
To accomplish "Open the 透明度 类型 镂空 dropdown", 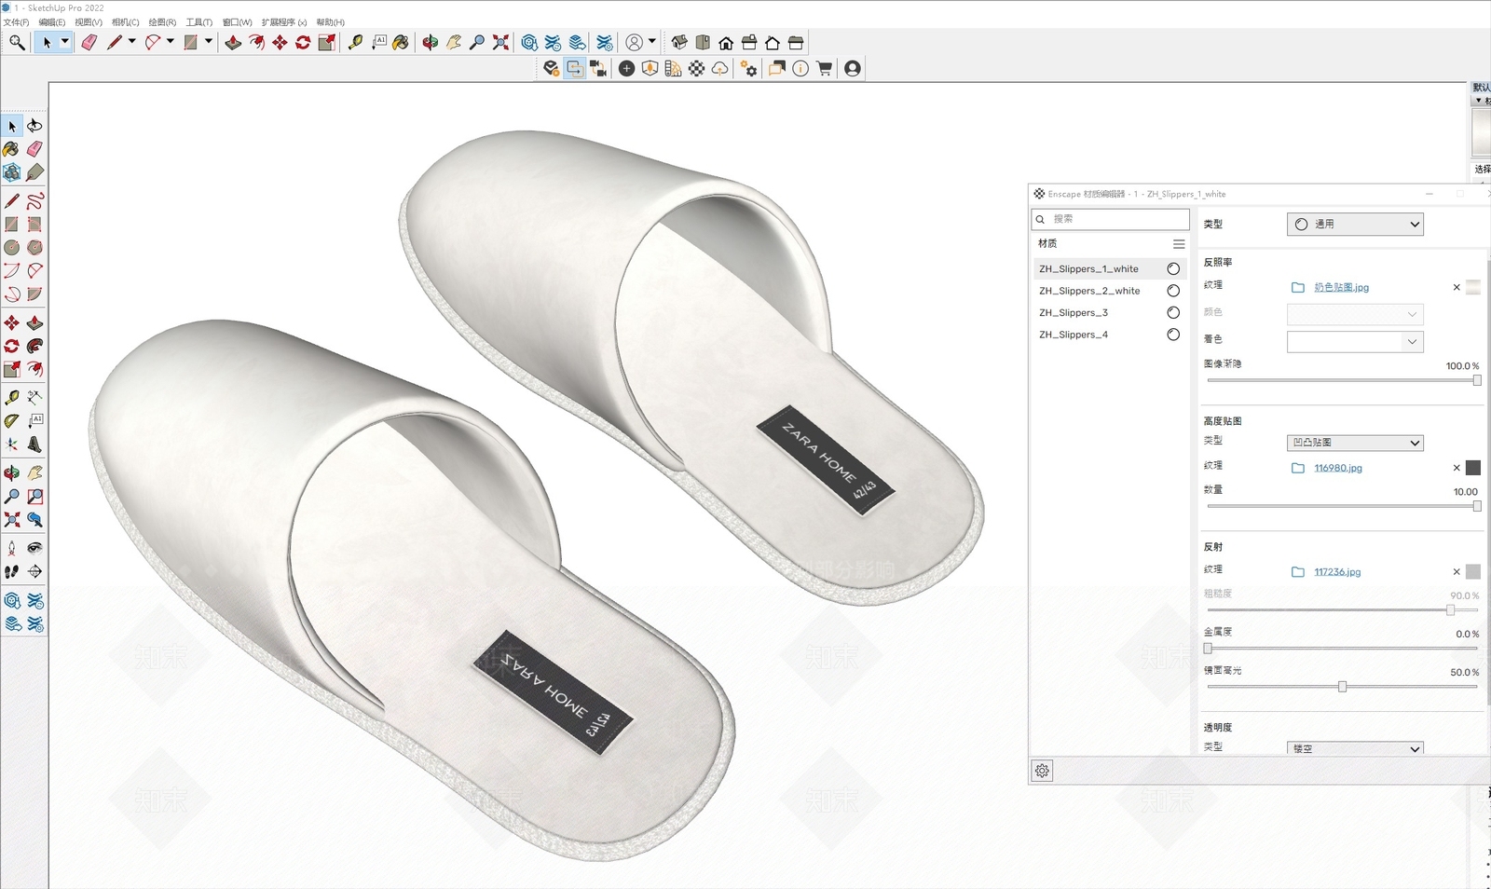I will (1355, 748).
